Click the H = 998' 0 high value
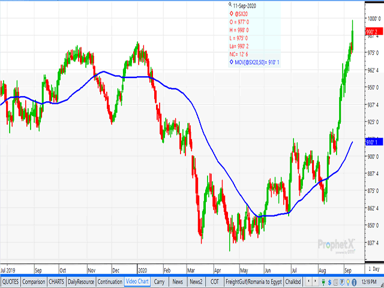Screen dimensions: 384x288 [x=239, y=30]
